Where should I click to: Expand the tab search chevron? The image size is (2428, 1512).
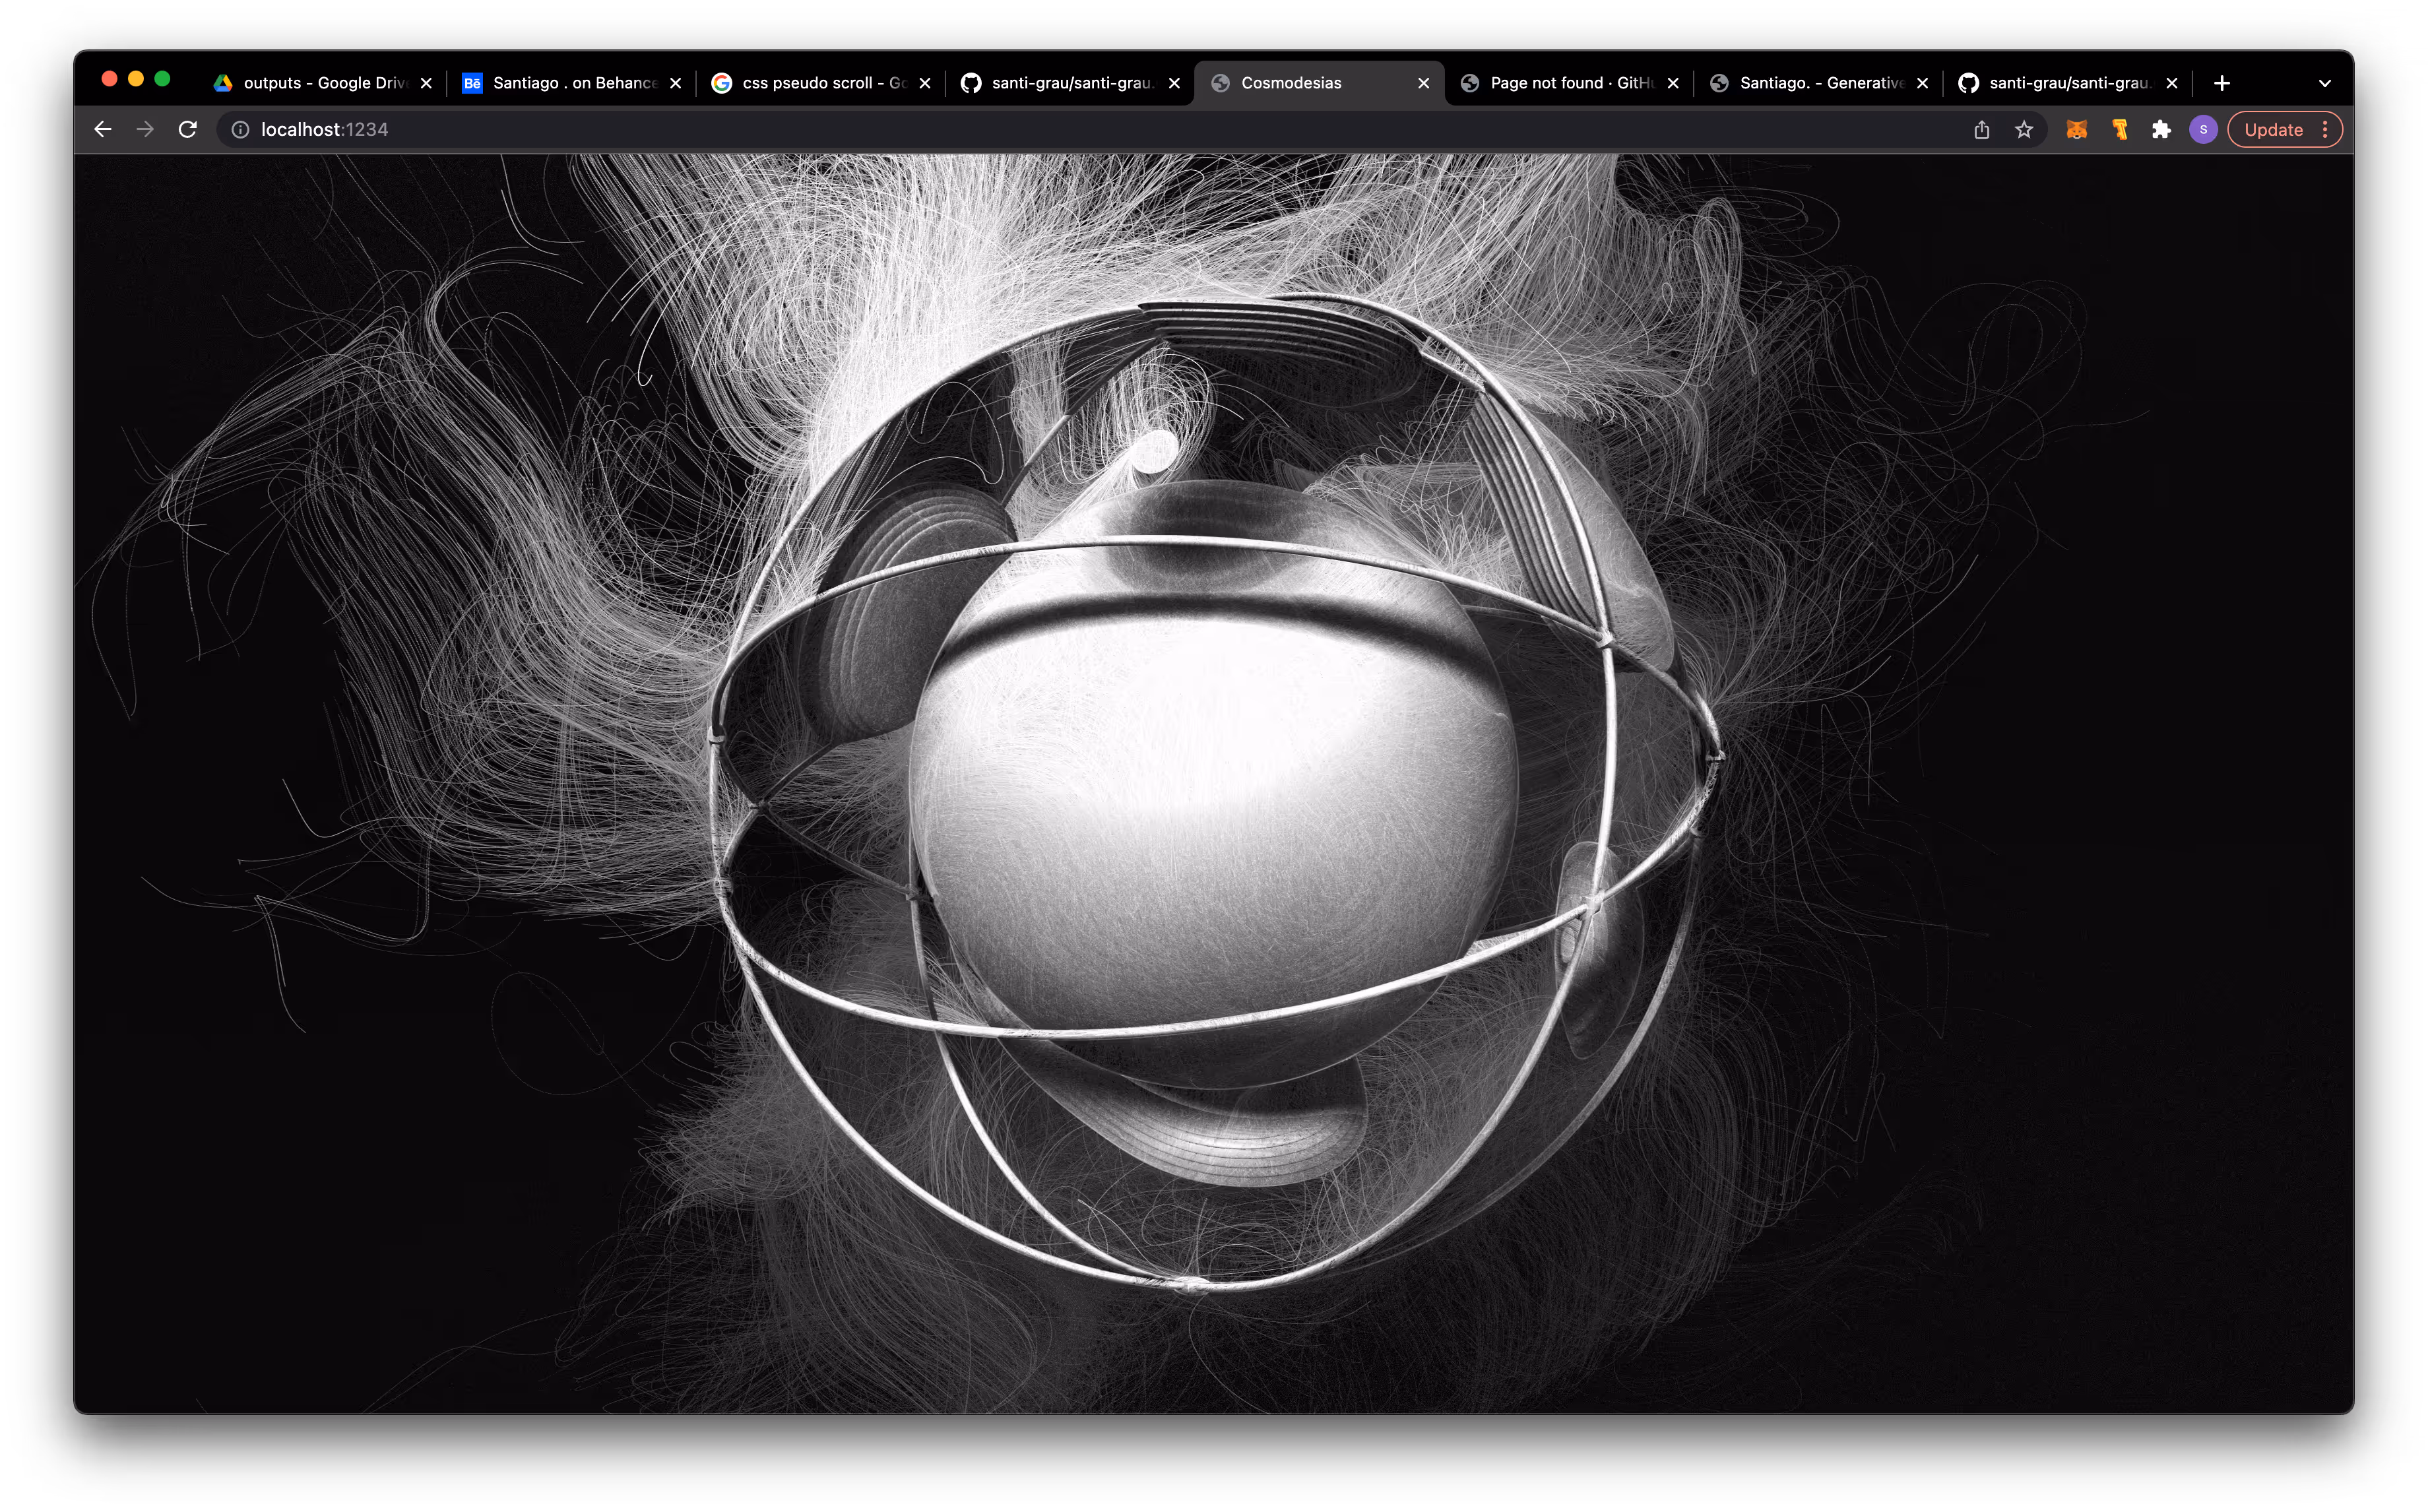point(2324,83)
